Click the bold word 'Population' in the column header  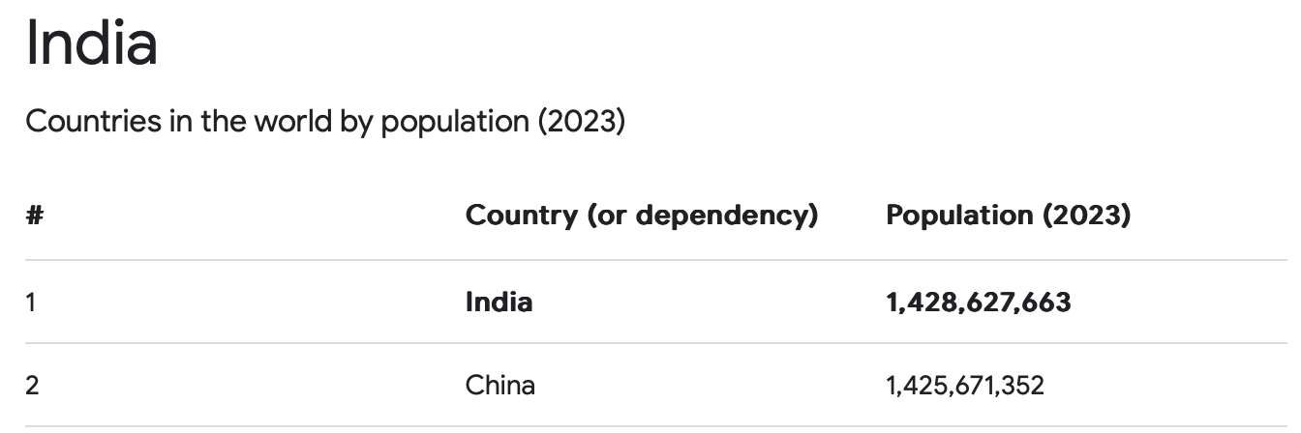pyautogui.click(x=957, y=216)
